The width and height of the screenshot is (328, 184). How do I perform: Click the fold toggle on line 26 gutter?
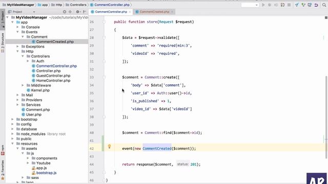click(x=104, y=21)
